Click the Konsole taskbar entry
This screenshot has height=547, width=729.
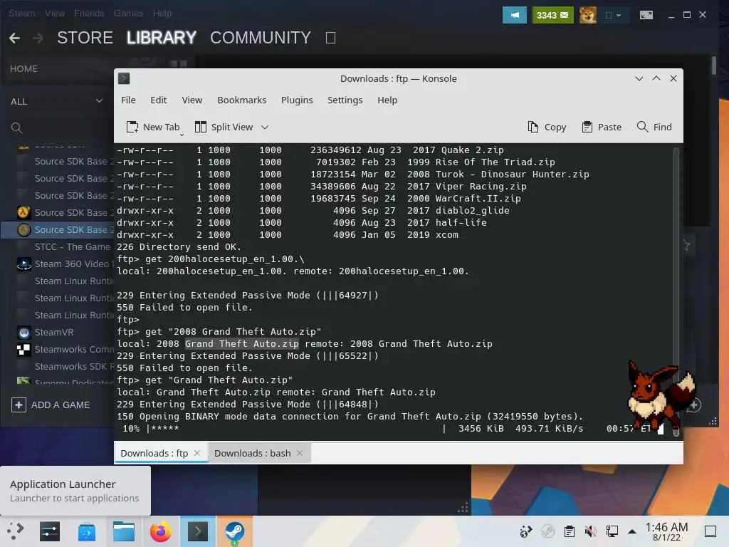(x=198, y=531)
